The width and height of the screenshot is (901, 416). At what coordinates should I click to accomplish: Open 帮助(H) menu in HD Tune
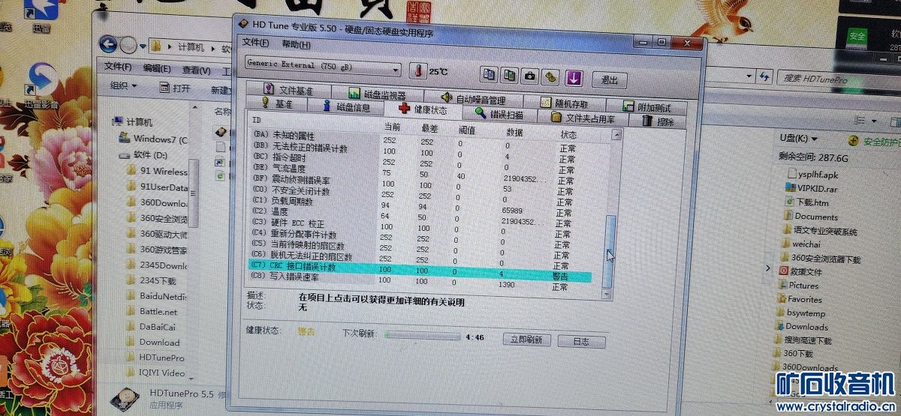(x=295, y=45)
